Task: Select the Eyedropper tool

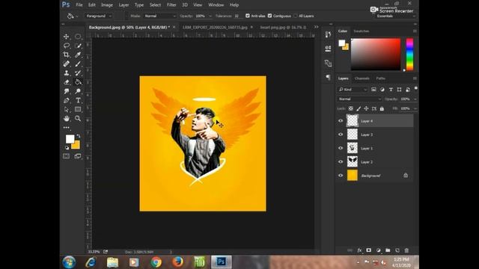Action: [78, 55]
